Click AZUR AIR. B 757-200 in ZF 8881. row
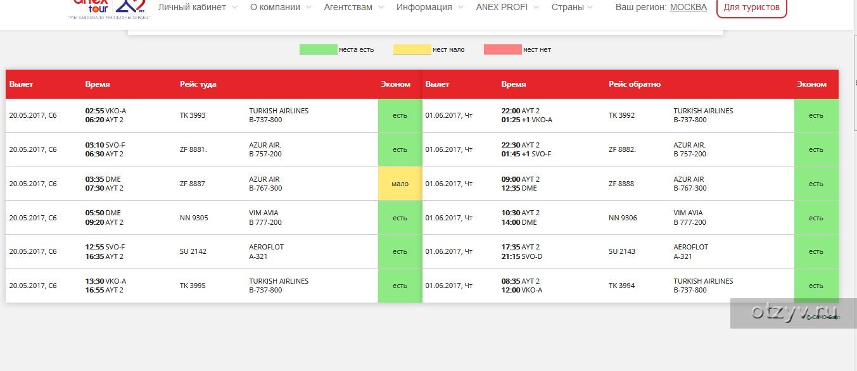The width and height of the screenshot is (857, 371). coord(265,149)
